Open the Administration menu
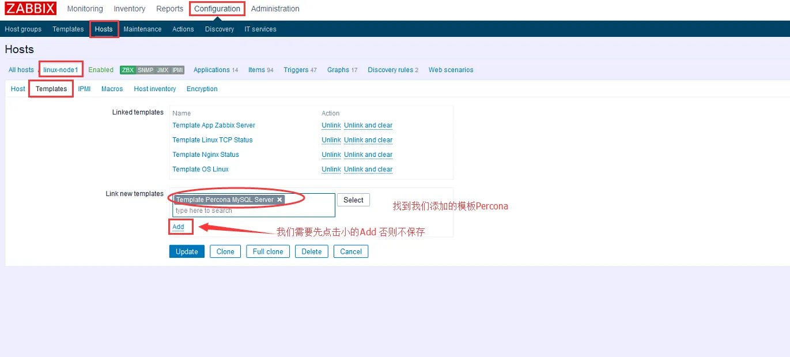This screenshot has width=790, height=357. (275, 9)
